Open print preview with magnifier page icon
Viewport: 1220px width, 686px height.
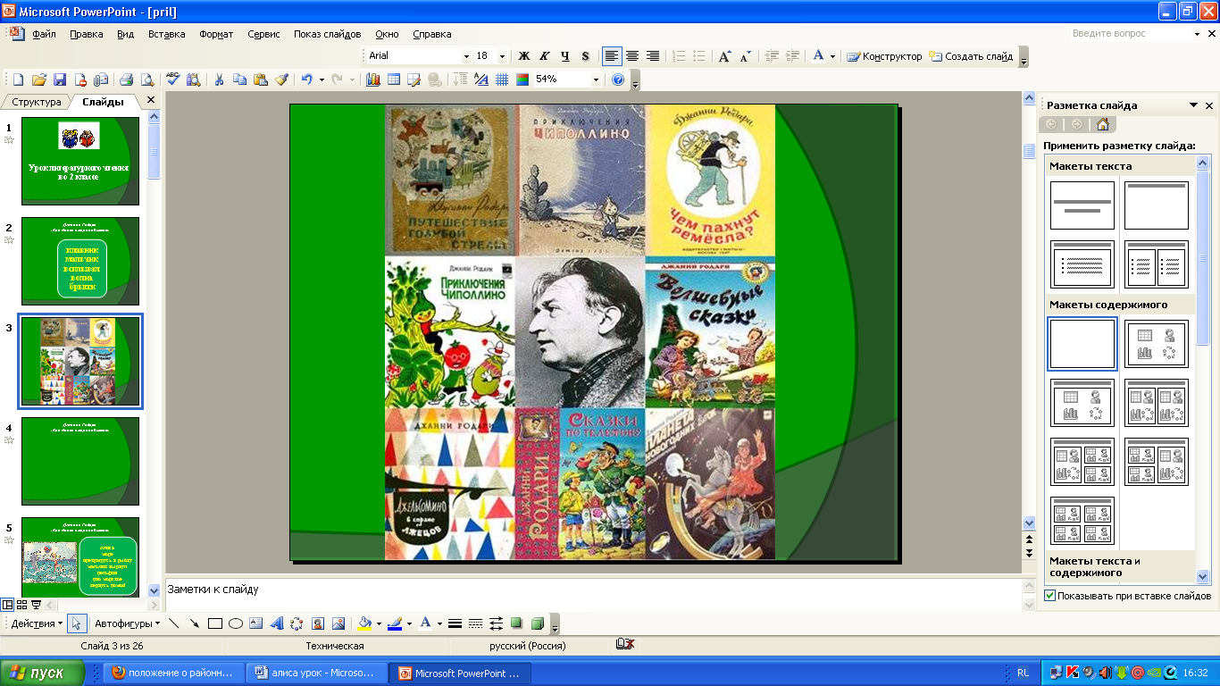[146, 79]
